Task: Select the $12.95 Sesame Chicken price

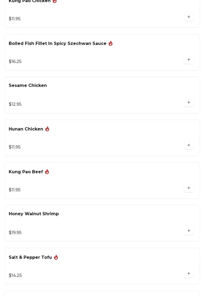Action: click(15, 104)
